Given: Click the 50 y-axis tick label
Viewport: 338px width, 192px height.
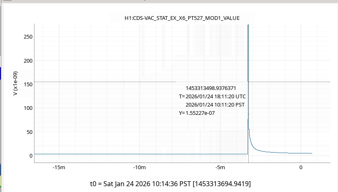Looking at the screenshot, I should click(x=29, y=132).
